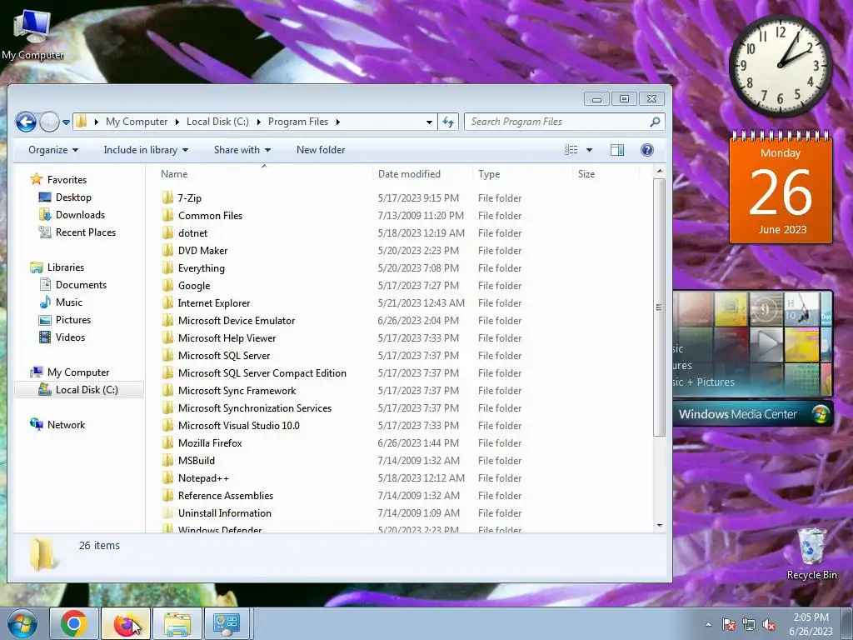Sort by the Date modified column
Image resolution: width=853 pixels, height=640 pixels.
point(422,174)
